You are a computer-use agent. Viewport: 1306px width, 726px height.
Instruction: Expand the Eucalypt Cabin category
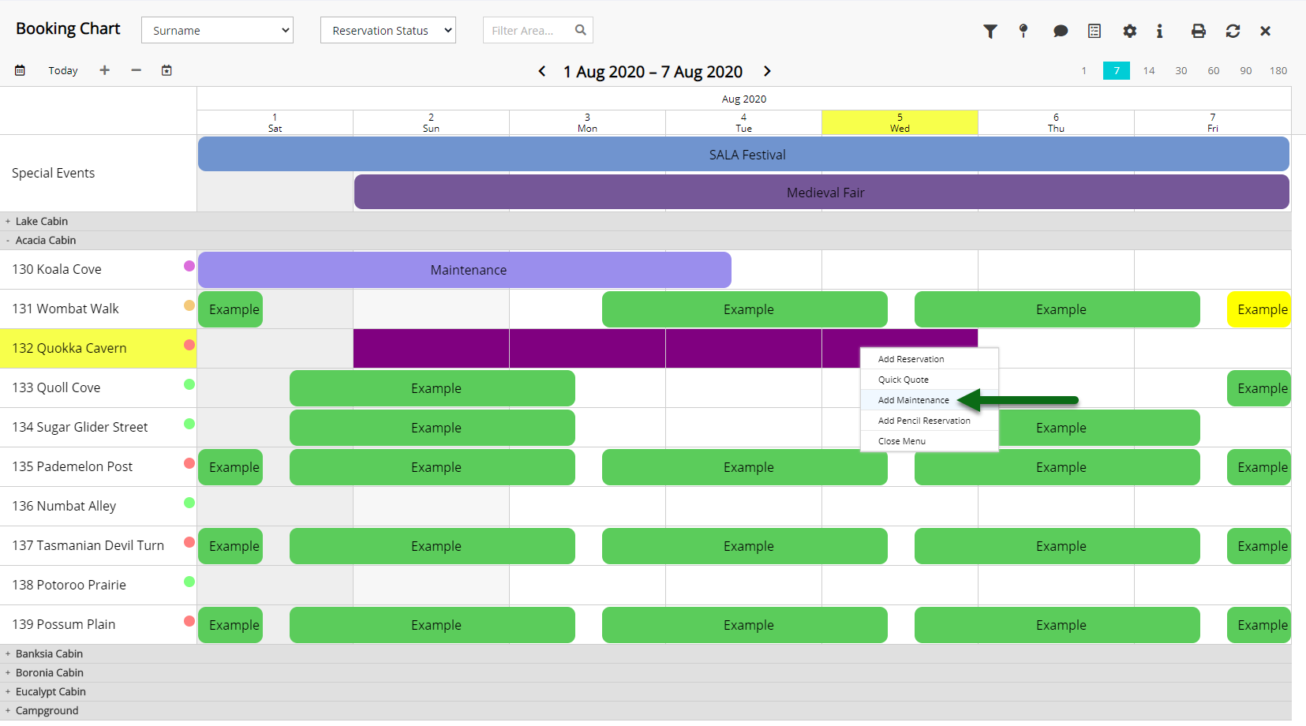tap(8, 692)
